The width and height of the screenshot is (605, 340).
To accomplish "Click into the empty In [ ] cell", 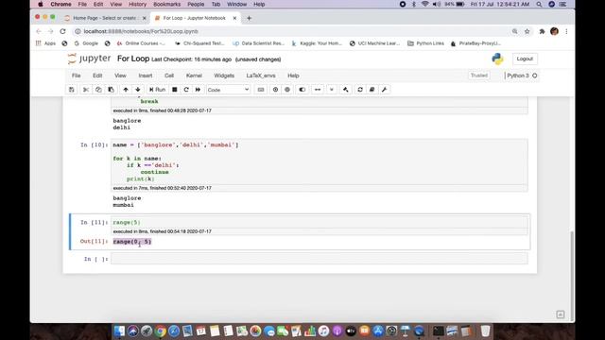I will [x=320, y=259].
